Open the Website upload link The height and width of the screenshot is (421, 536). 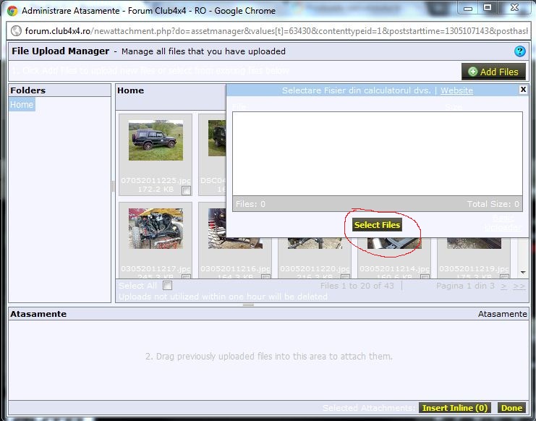[x=456, y=90]
